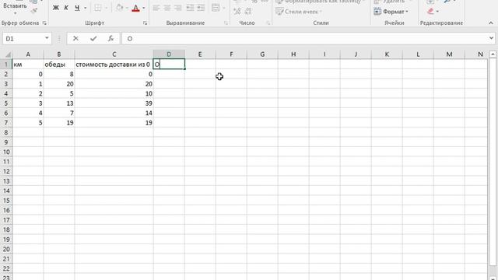Click cell C4 containing 10

point(114,93)
